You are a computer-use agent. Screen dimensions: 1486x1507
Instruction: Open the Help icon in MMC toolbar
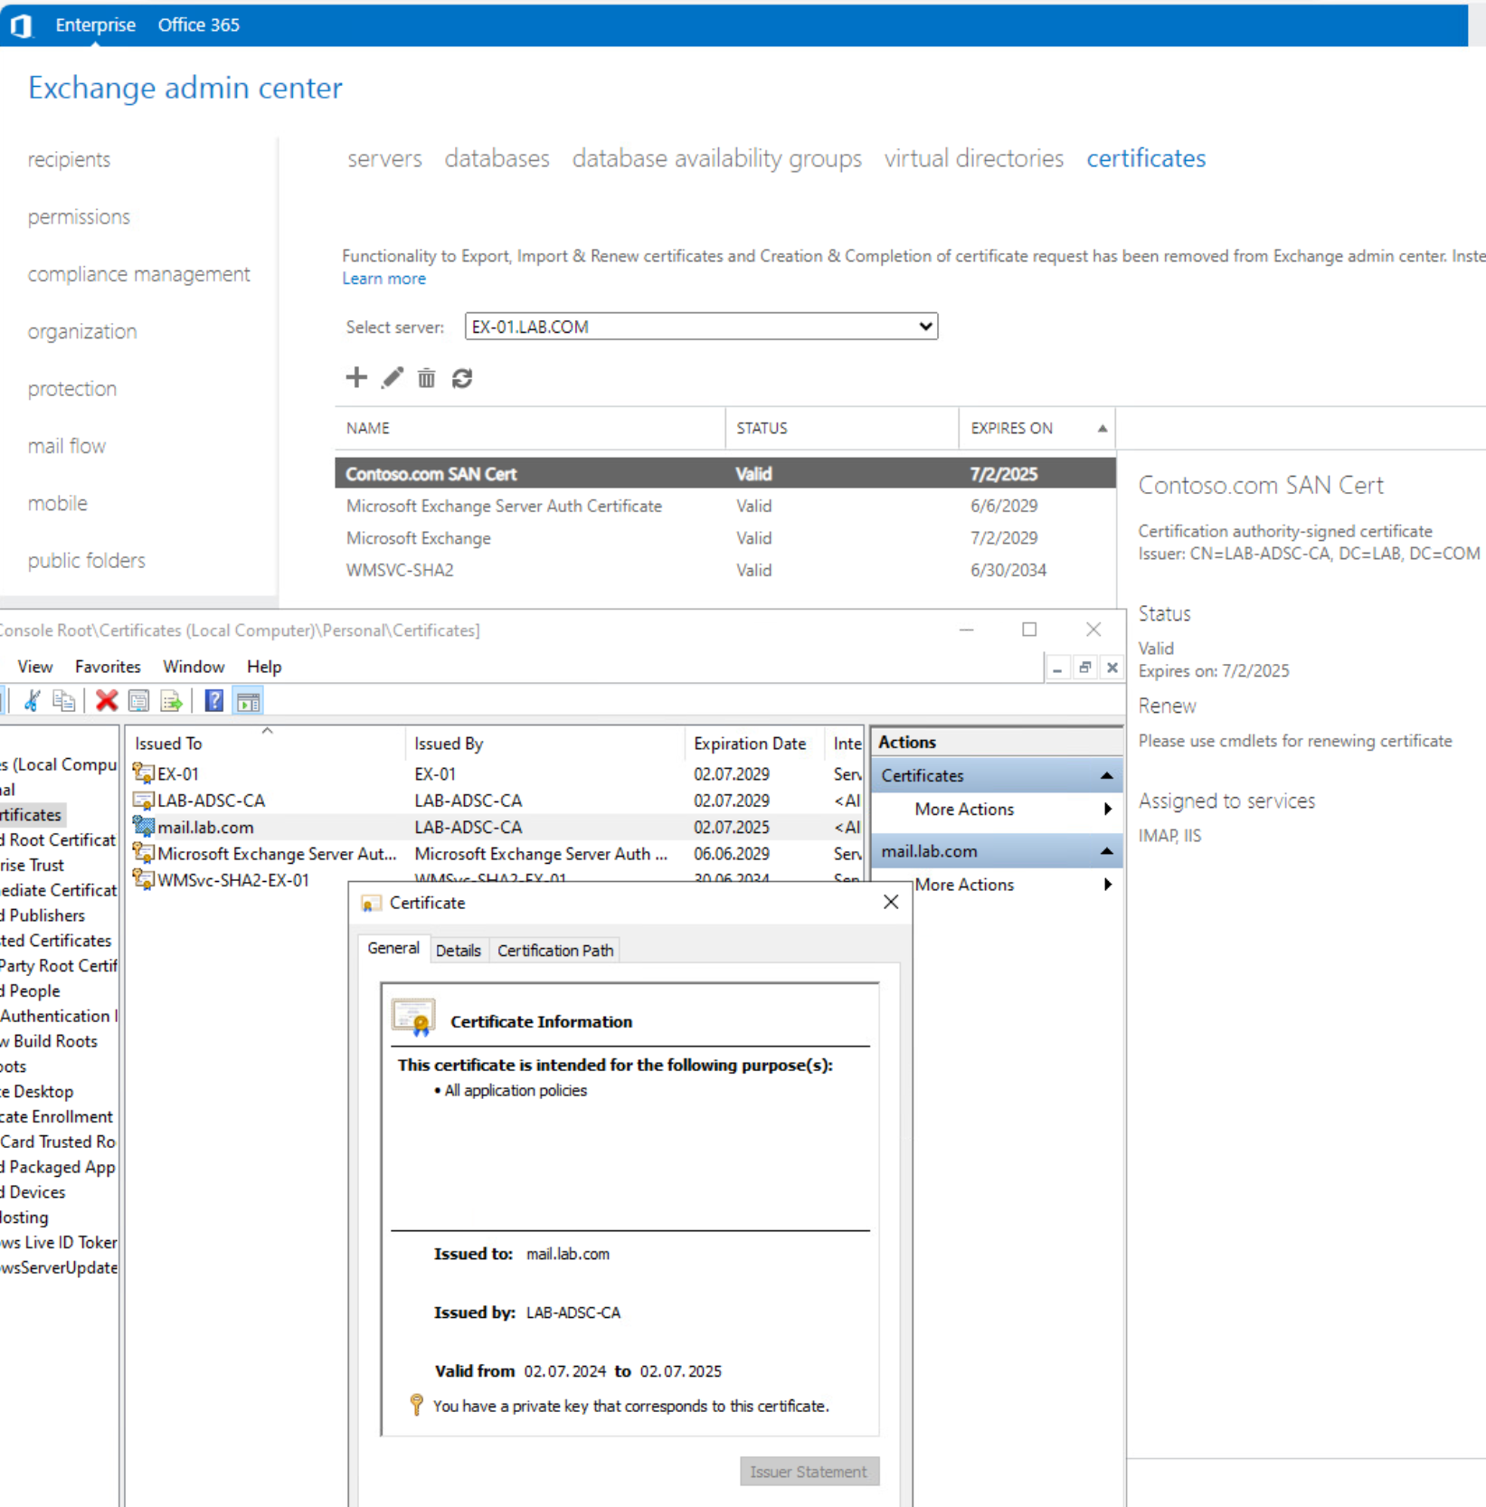coord(213,701)
